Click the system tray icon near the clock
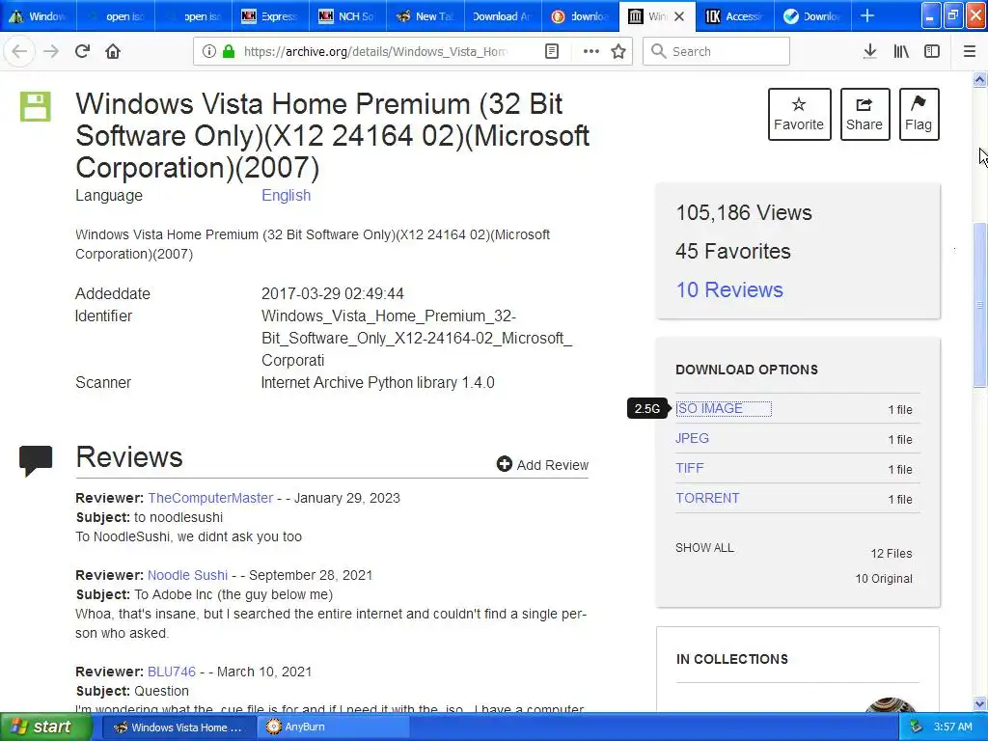The image size is (988, 741). [917, 727]
